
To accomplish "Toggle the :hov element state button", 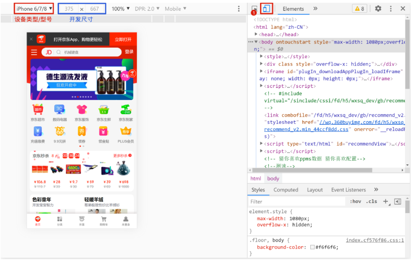I will [x=356, y=201].
